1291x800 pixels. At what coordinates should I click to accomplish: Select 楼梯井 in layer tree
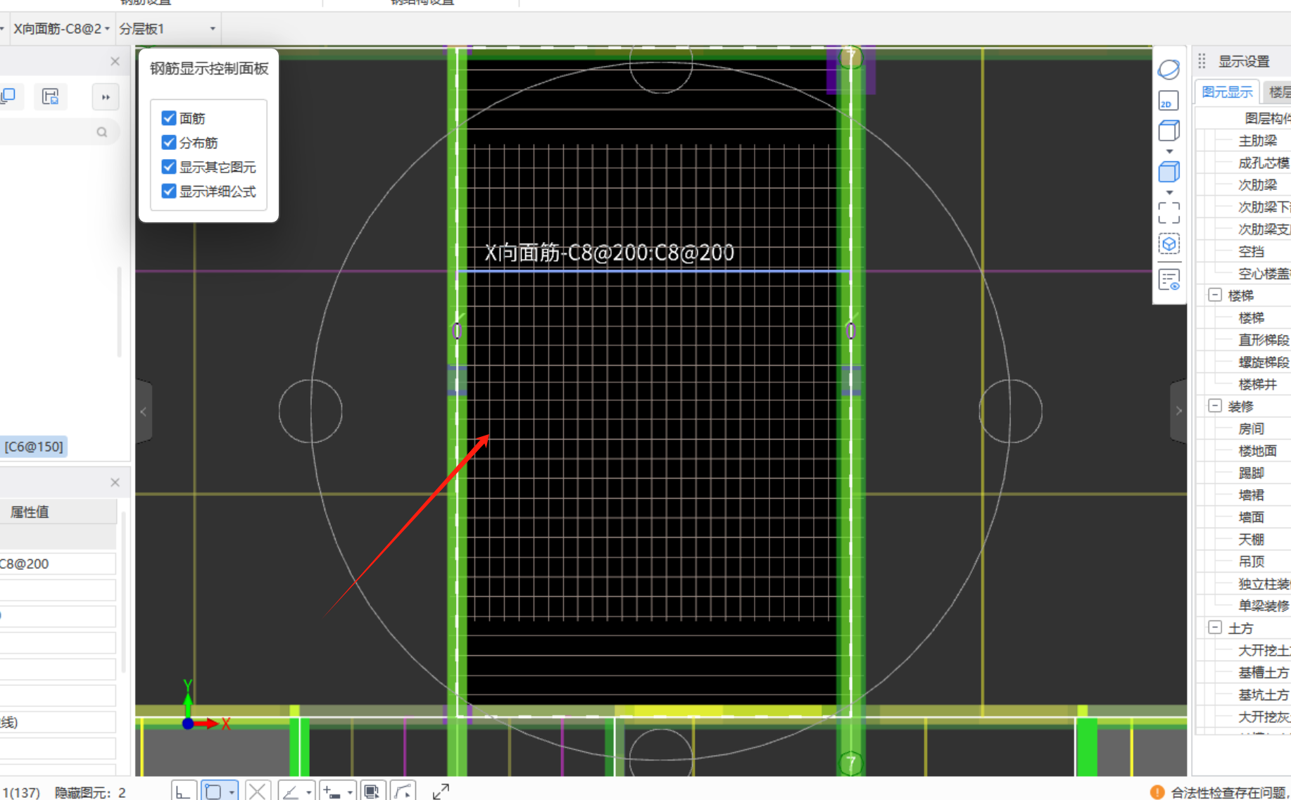(x=1257, y=384)
